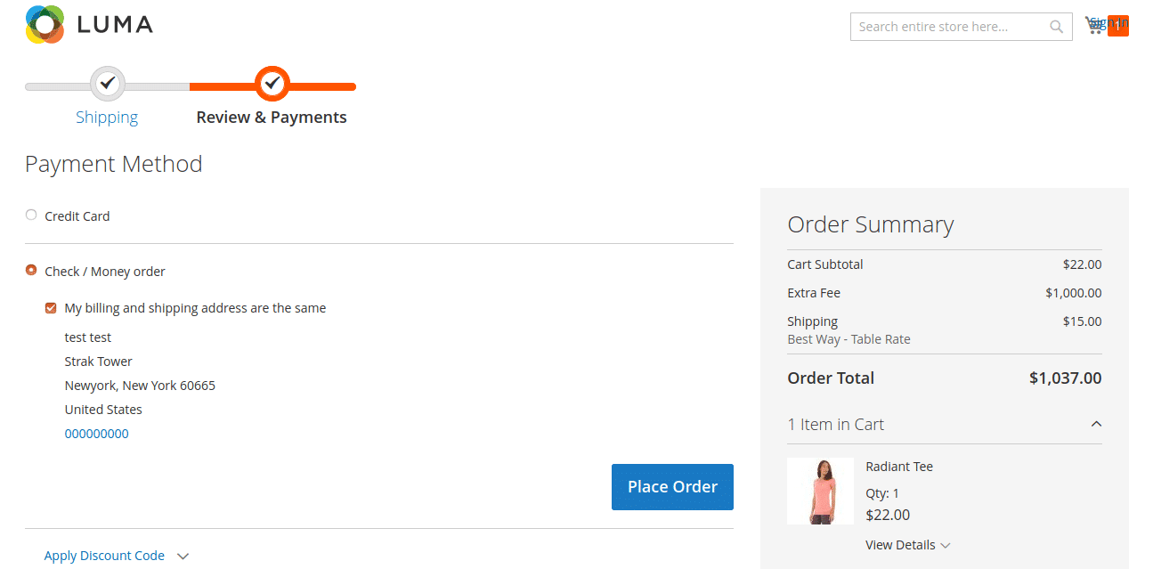The image size is (1153, 569).
Task: Click the Review & Payments checkmark icon
Action: point(272,83)
